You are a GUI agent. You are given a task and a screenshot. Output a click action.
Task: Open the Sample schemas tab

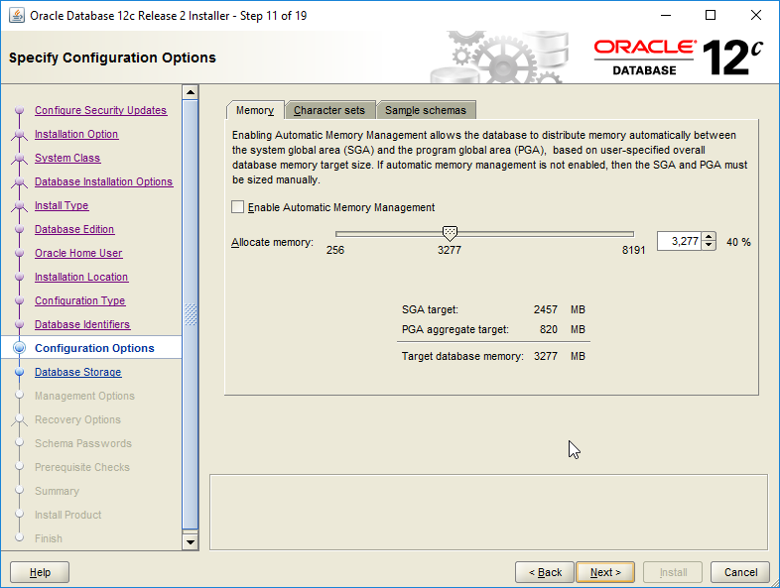426,110
